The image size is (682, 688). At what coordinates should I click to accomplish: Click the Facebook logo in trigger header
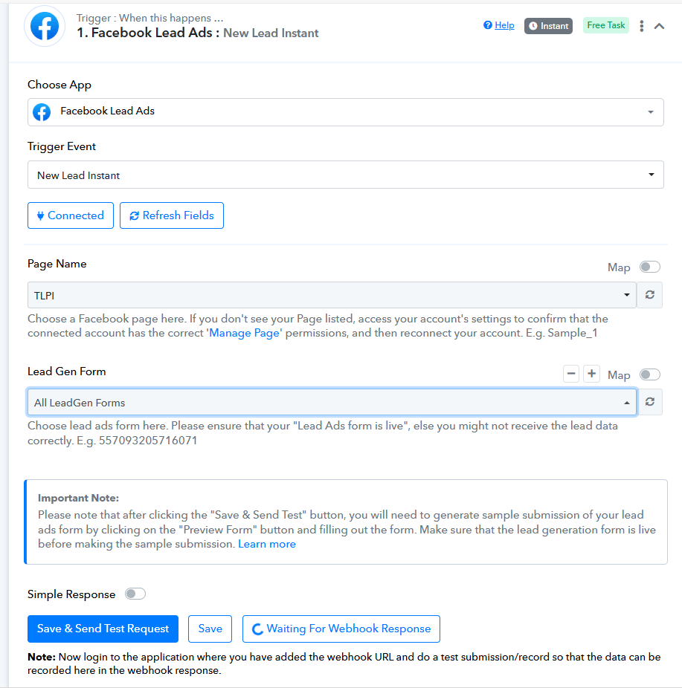pos(45,26)
